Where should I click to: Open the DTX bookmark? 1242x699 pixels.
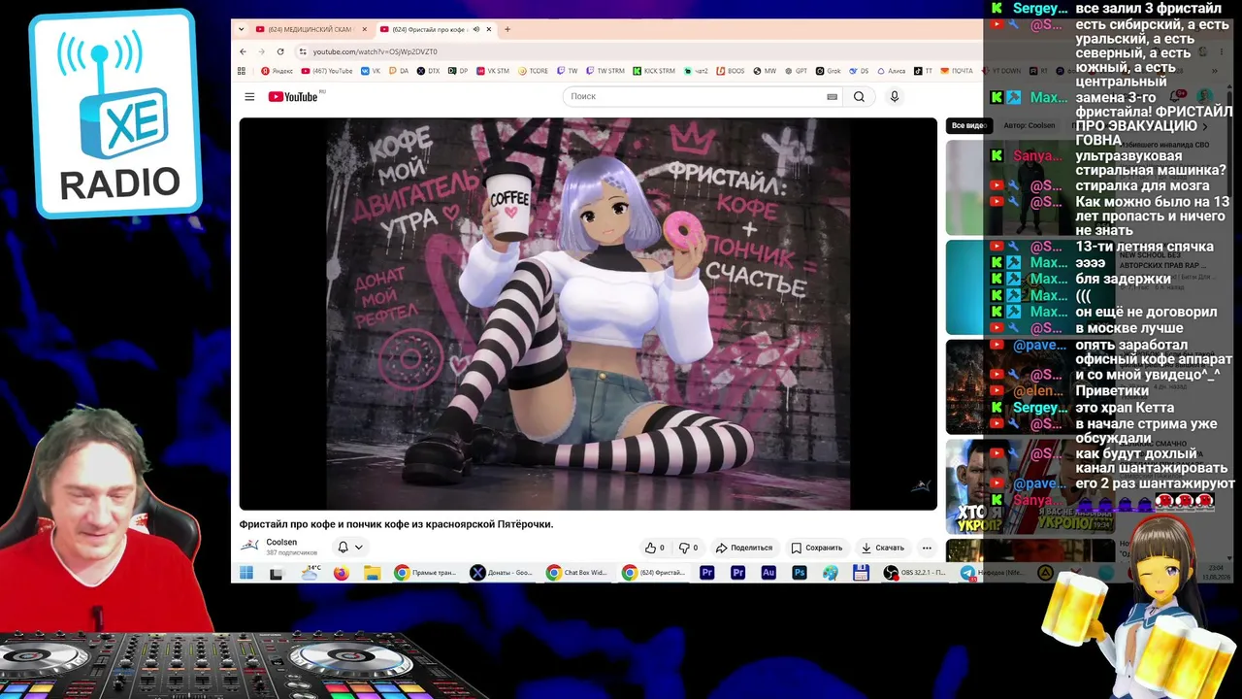coord(428,71)
